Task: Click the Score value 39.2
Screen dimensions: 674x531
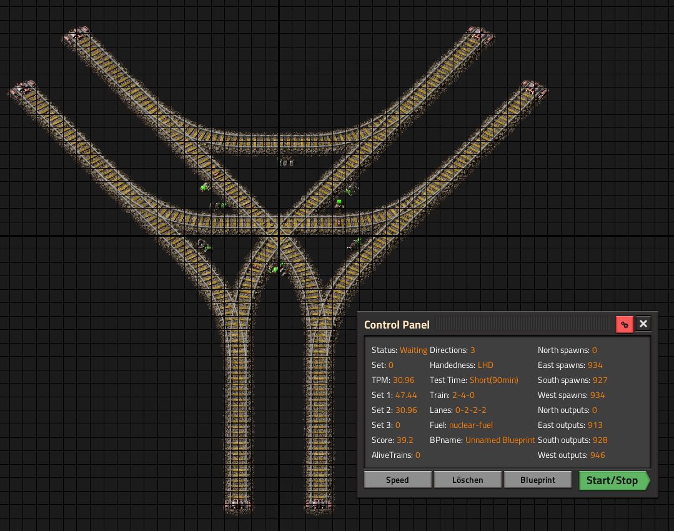Action: [405, 440]
